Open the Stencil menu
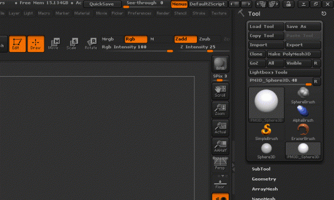This screenshot has width=334, height=200. 180,13
